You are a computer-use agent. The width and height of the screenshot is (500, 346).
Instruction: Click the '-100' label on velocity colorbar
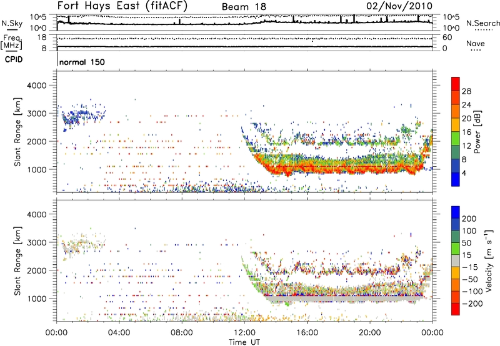click(472, 292)
